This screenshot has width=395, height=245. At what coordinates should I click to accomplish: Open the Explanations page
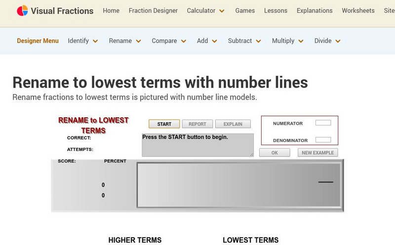coord(315,10)
